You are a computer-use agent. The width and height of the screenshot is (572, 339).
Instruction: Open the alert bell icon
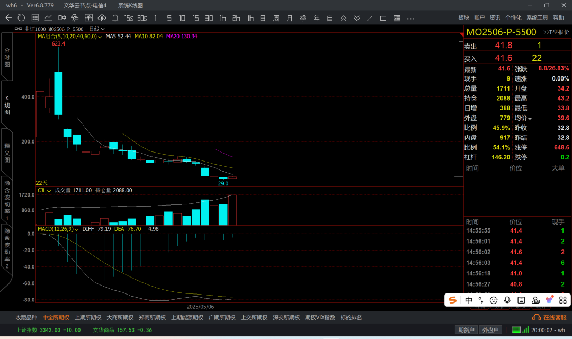pos(115,18)
